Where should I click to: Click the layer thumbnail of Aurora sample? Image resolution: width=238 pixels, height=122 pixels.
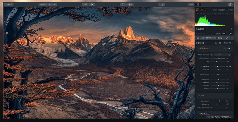[198, 38]
